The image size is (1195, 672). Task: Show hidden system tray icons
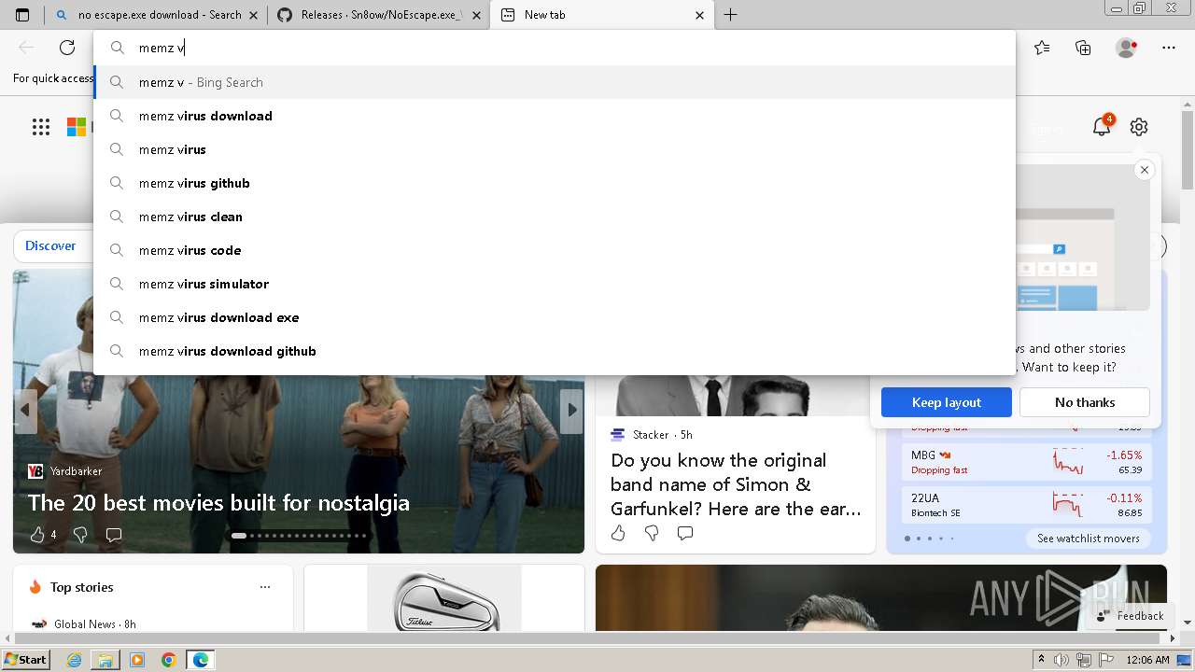point(1041,660)
